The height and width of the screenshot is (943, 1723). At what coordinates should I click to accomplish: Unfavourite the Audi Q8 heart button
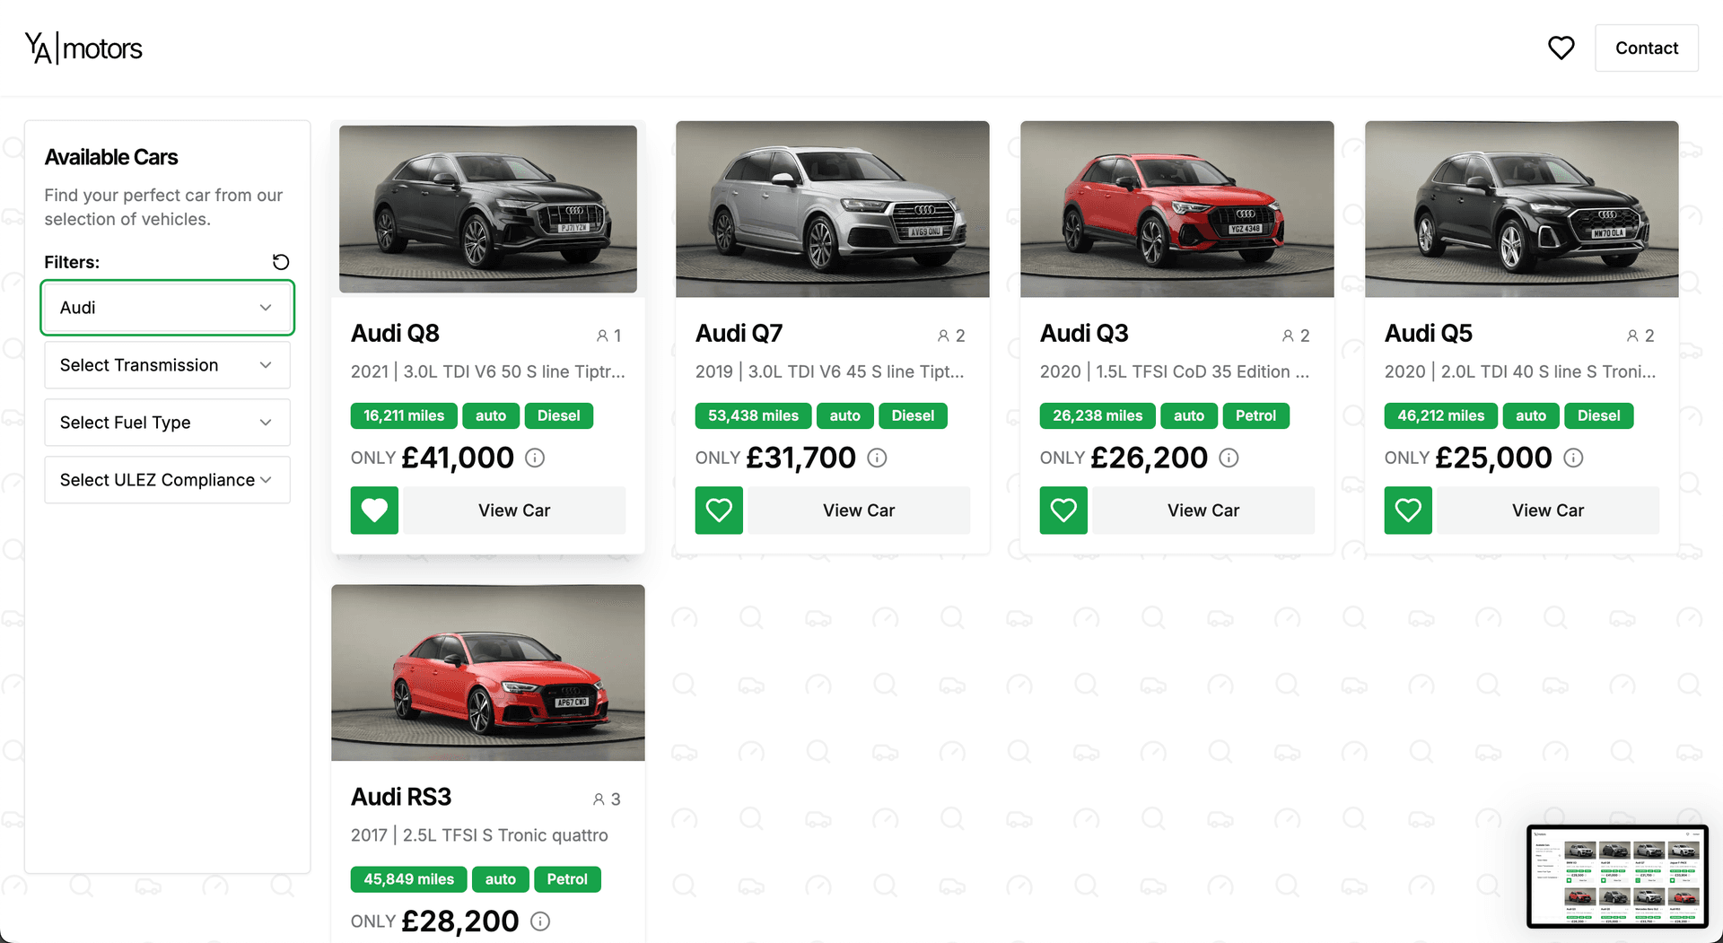374,511
